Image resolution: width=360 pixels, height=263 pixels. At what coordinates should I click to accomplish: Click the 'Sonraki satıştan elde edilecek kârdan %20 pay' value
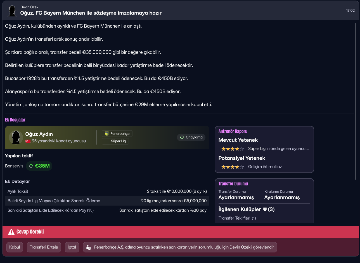click(x=163, y=210)
